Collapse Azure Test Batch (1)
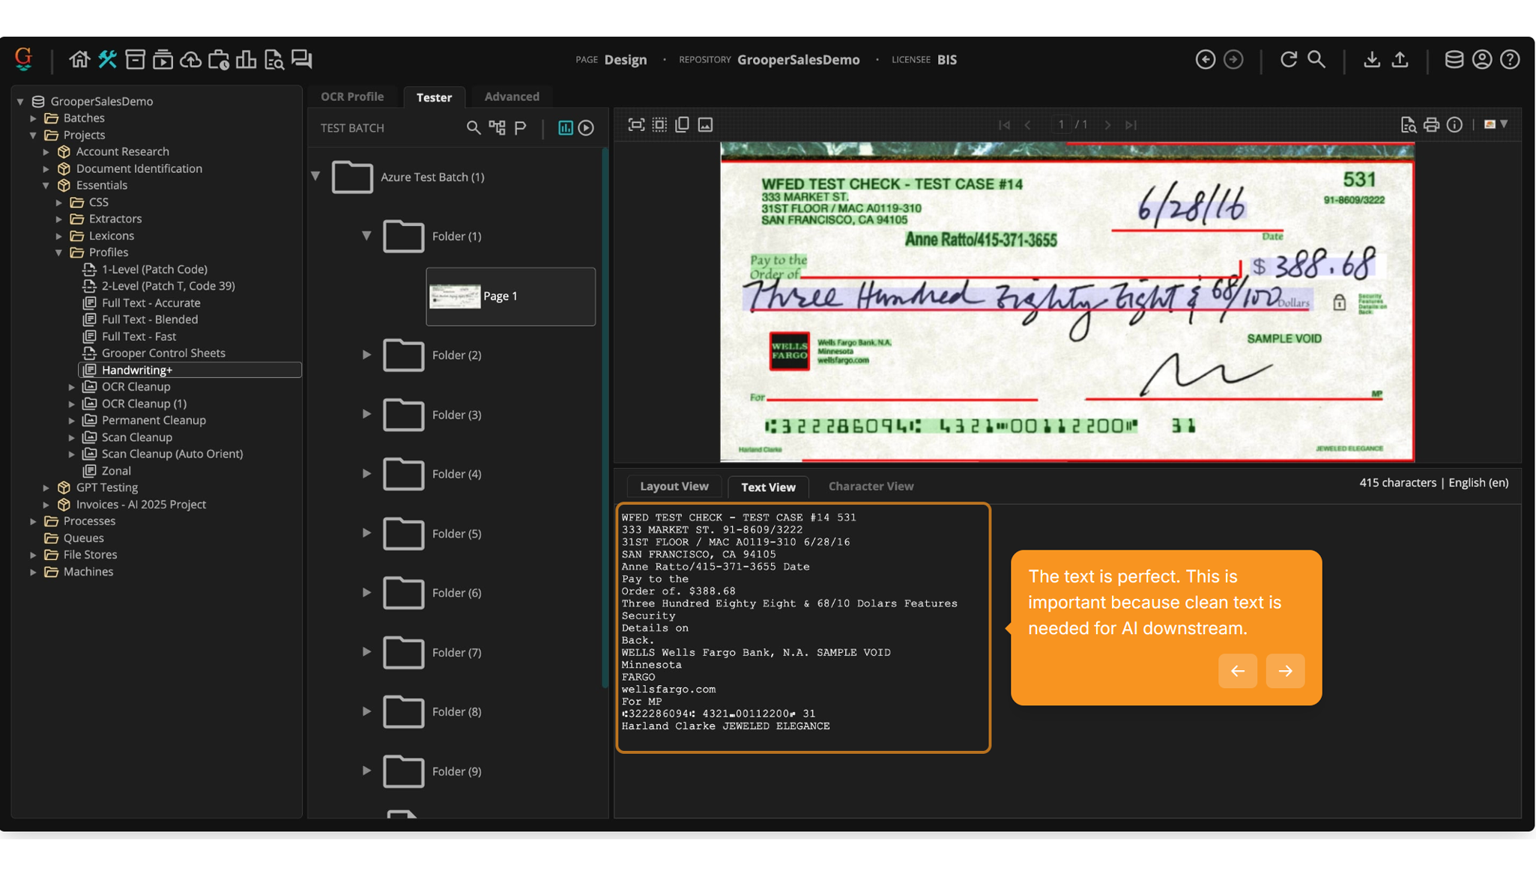This screenshot has height=876, width=1536. pyautogui.click(x=315, y=177)
